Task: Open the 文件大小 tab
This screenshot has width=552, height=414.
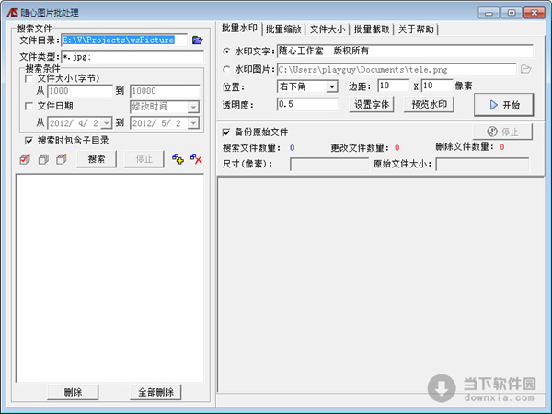Action: point(328,29)
